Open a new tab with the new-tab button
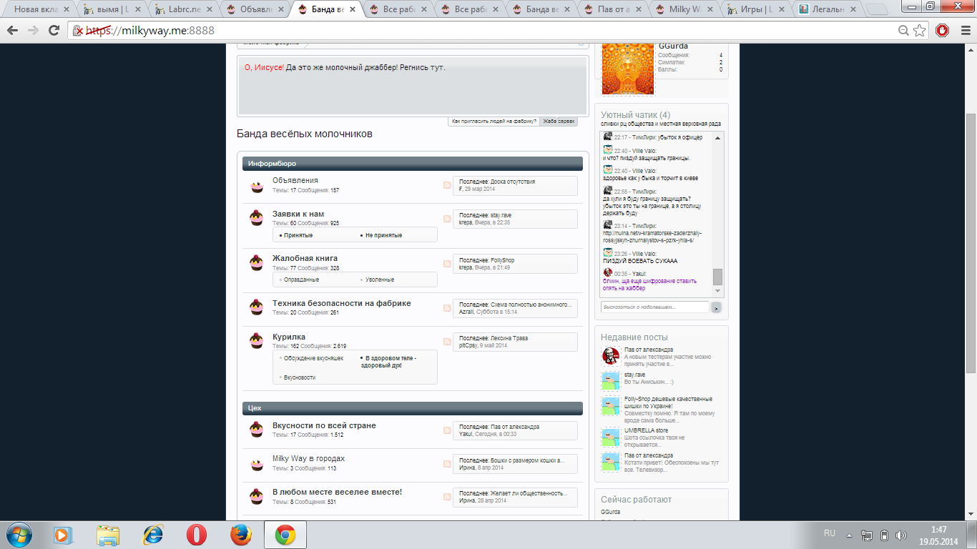The width and height of the screenshot is (977, 549). pos(877,10)
